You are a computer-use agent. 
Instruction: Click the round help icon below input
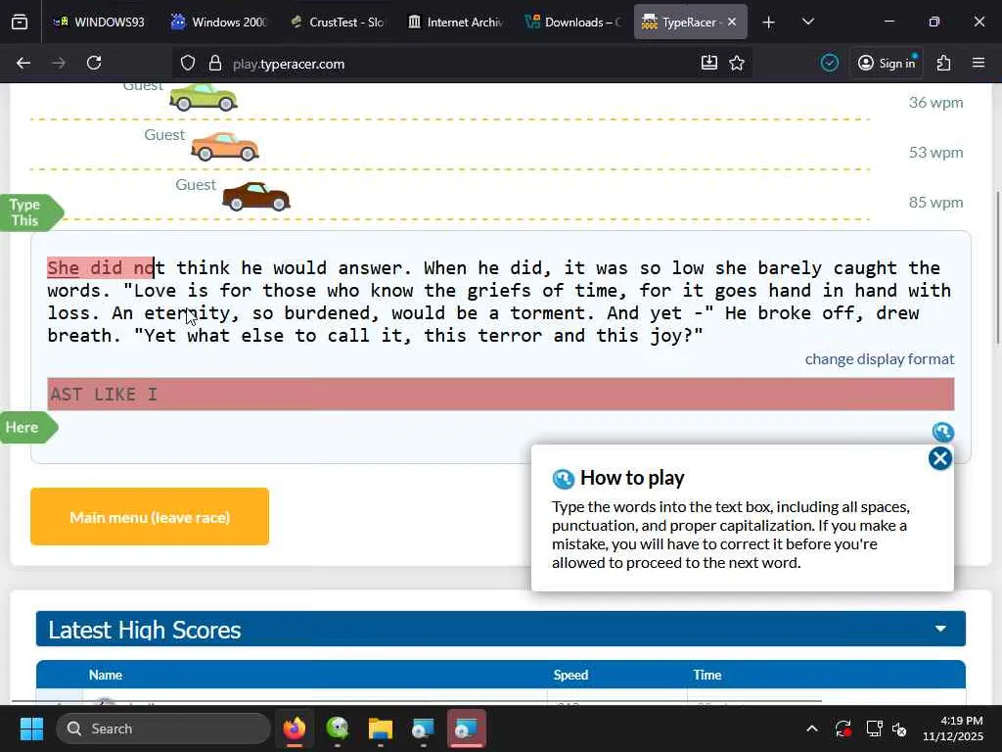tap(943, 432)
